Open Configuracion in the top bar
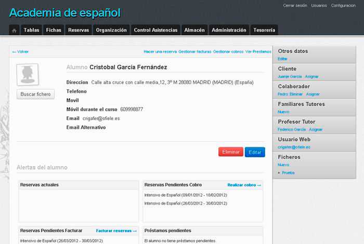Screen dimensions: 364x244 click(x=343, y=5)
